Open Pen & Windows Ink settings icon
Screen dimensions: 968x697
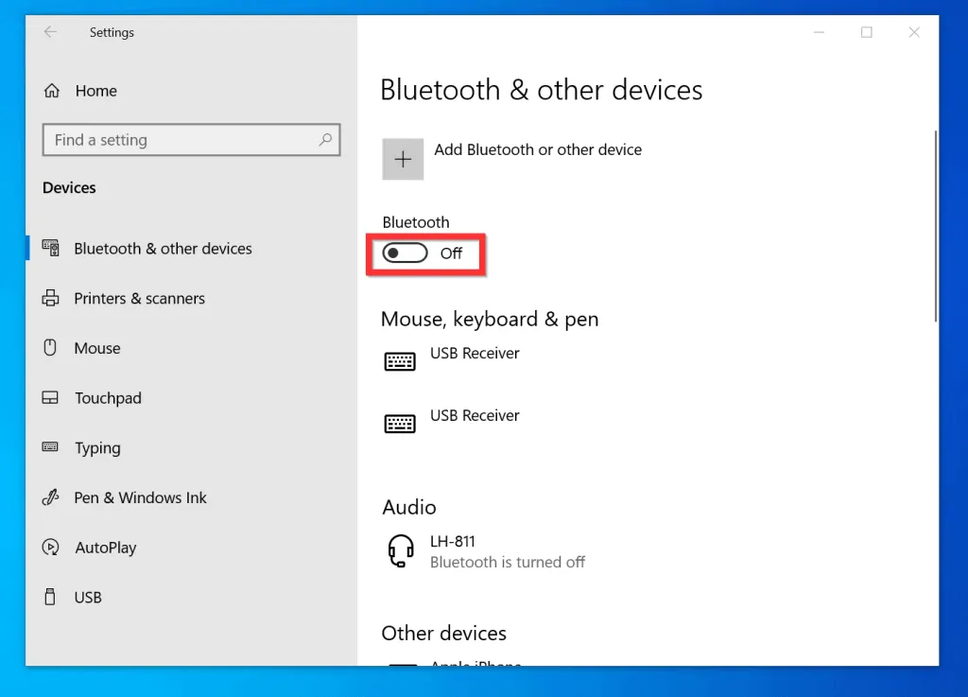[x=50, y=497]
